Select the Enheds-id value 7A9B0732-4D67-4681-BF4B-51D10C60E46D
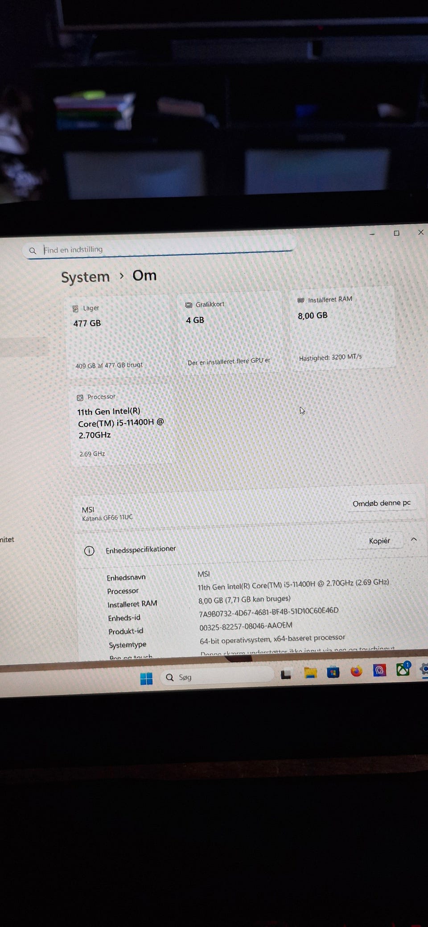Image resolution: width=428 pixels, height=927 pixels. [269, 612]
